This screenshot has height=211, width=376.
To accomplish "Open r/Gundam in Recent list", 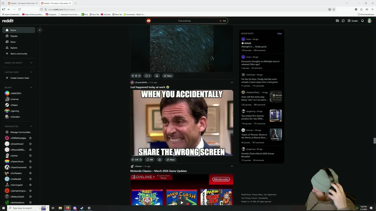I will 19,117.
